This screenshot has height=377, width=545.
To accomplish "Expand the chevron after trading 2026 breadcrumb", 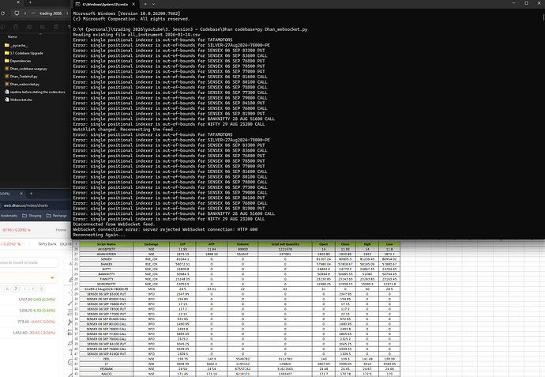I will pos(67,13).
